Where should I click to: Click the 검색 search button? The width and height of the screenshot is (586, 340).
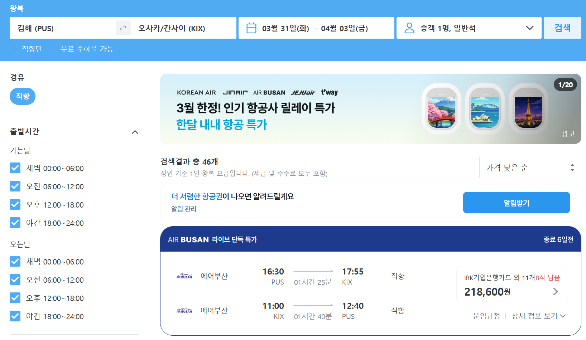562,28
